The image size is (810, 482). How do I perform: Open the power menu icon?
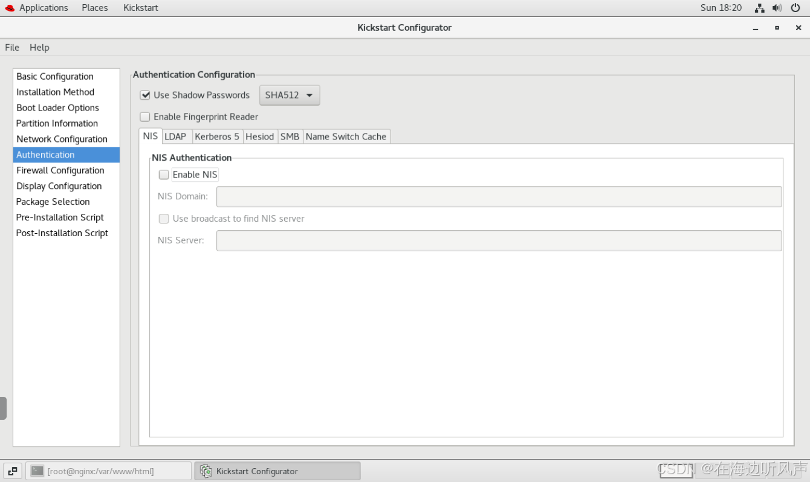click(x=795, y=8)
